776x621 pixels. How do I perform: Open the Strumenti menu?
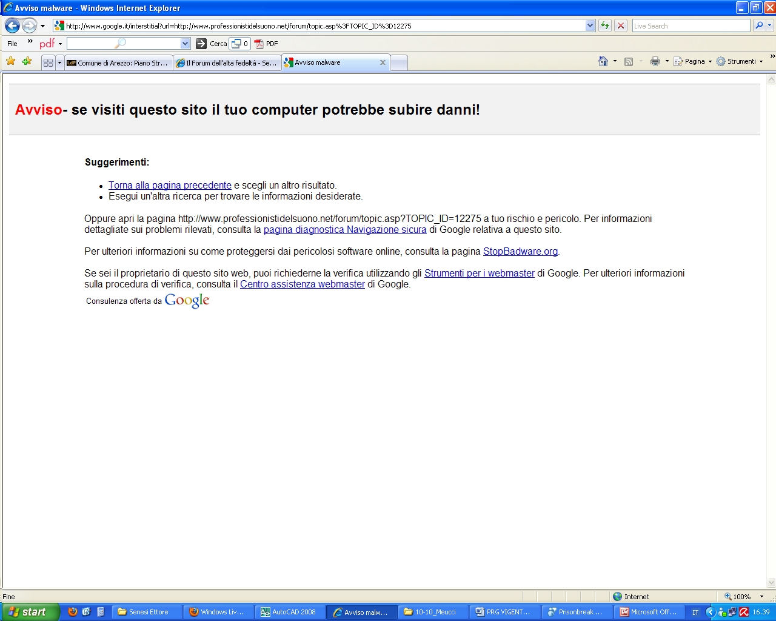click(739, 61)
